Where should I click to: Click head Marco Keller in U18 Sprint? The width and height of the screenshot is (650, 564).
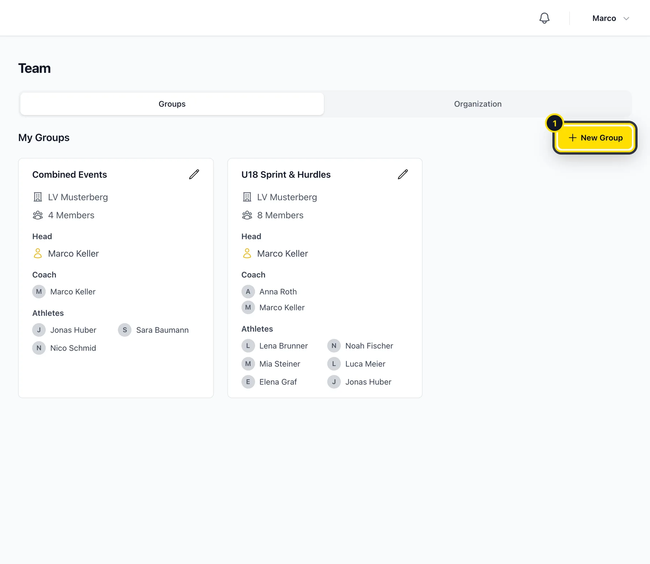point(282,253)
